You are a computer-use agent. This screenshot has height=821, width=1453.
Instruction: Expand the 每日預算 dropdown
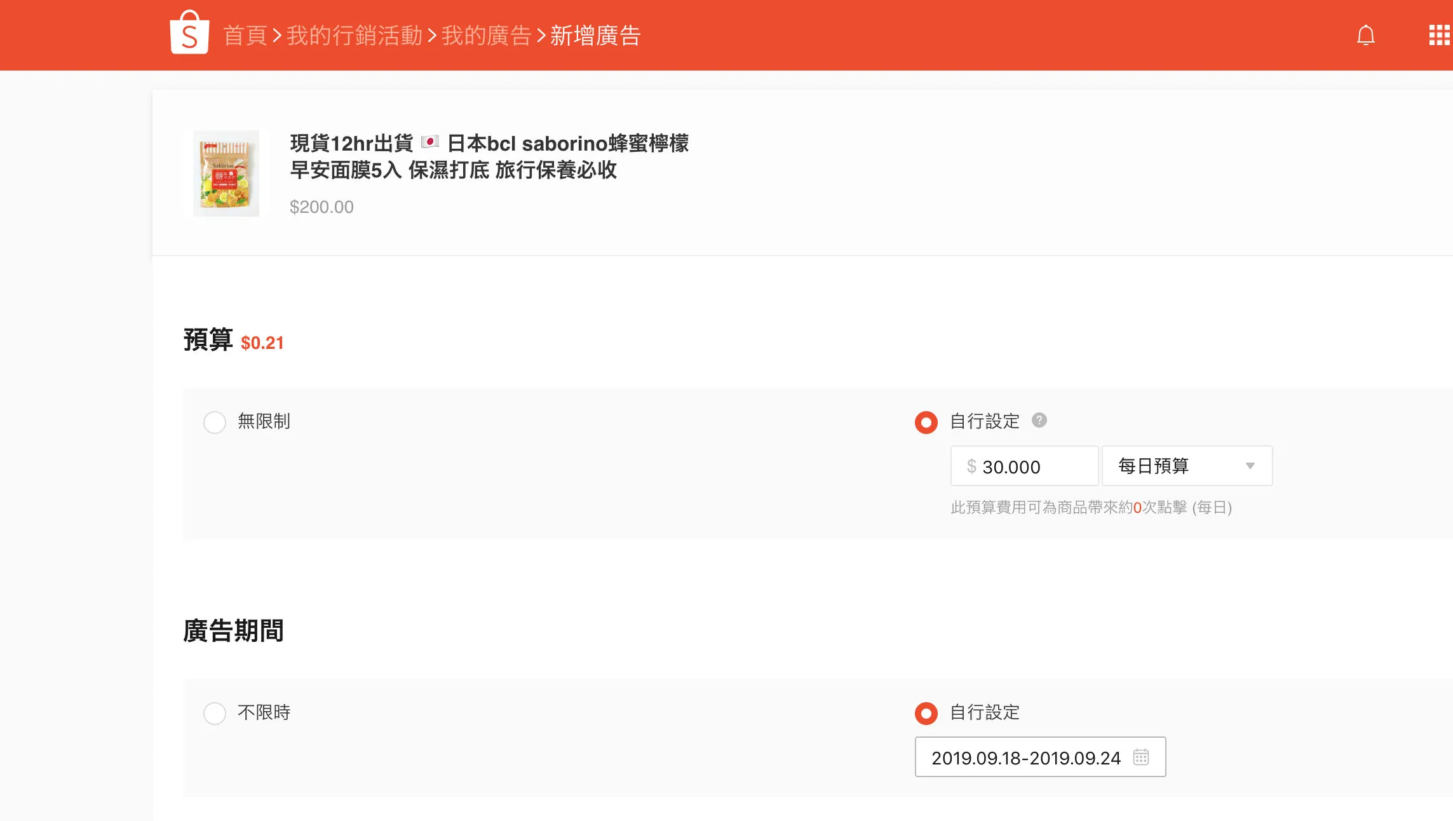point(1187,466)
